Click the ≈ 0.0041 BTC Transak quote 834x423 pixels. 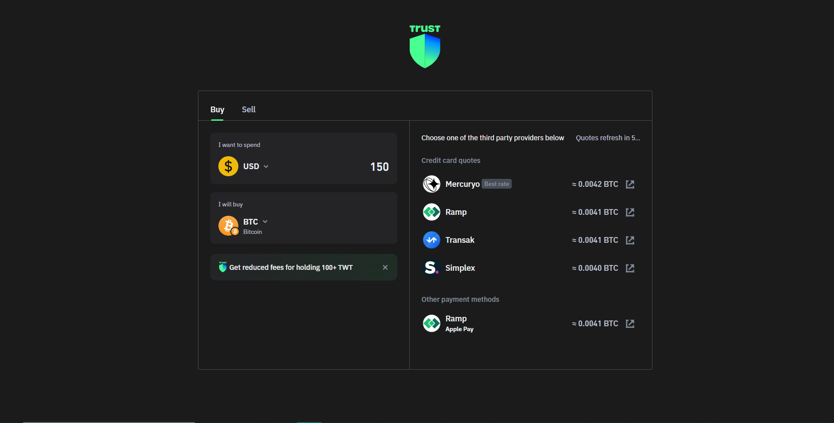tap(595, 240)
